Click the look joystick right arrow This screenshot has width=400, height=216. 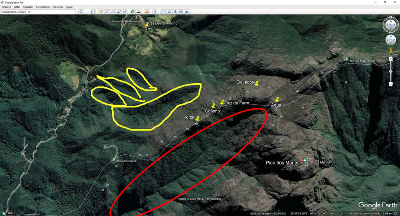point(394,25)
